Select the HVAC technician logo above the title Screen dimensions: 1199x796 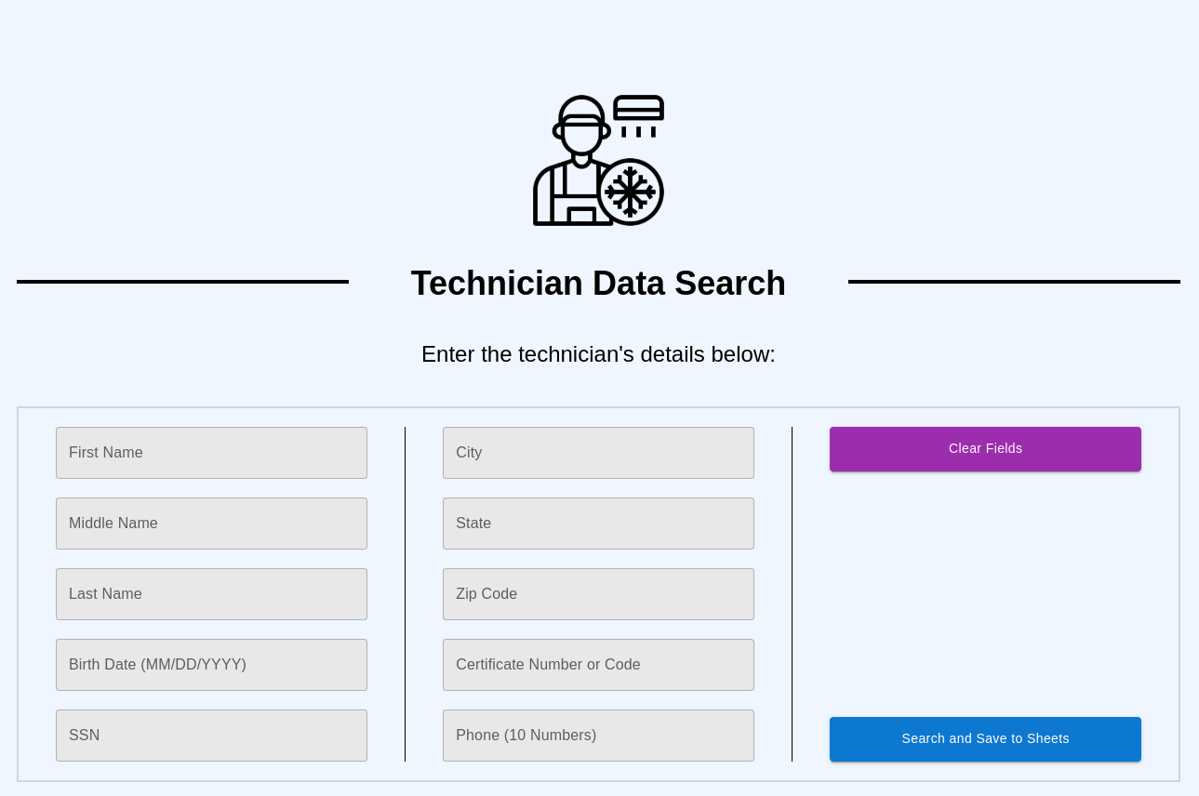click(598, 160)
